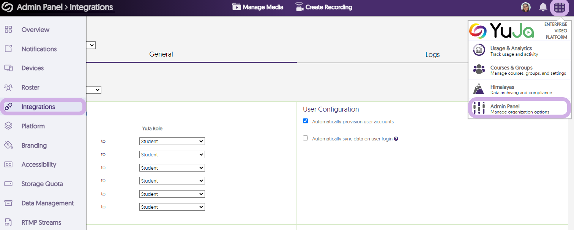Screen dimensions: 574x230
Task: Switch to the Logs tab
Action: click(432, 55)
